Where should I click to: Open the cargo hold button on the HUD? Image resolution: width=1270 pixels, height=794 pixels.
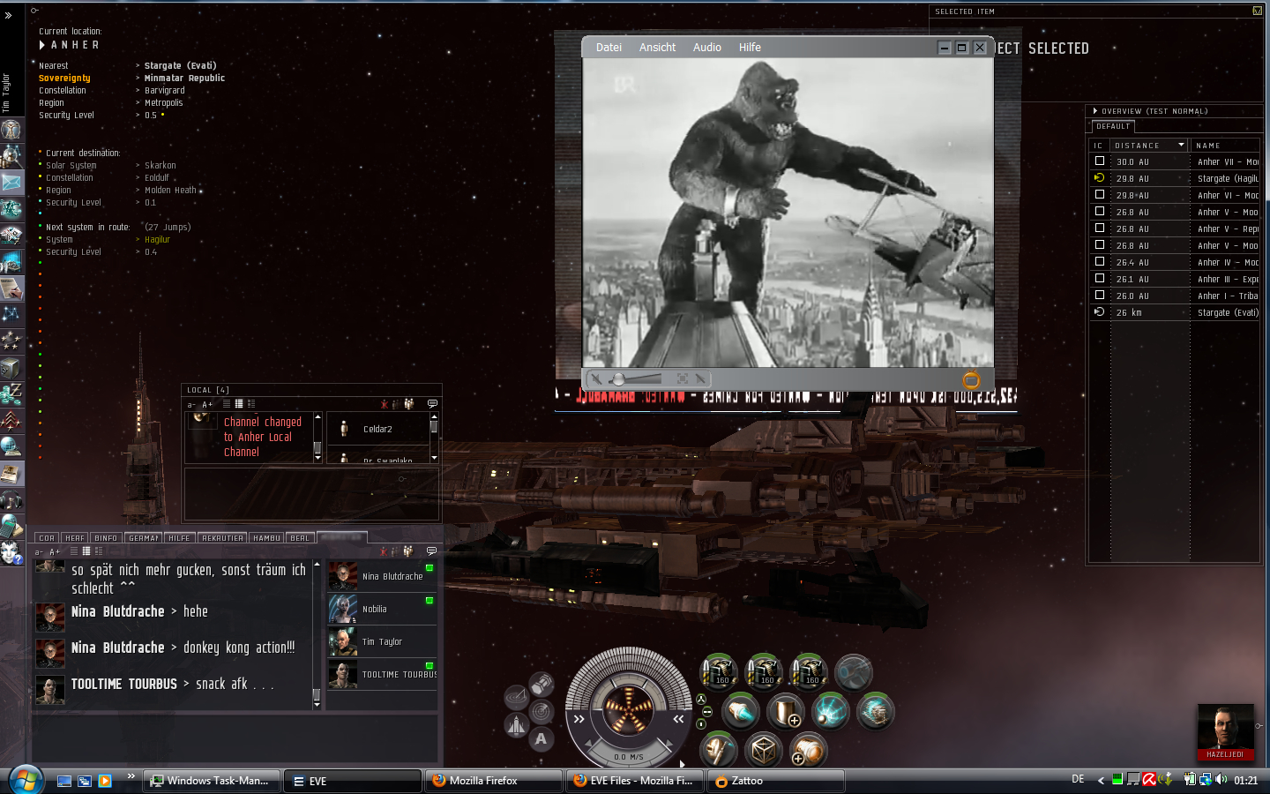[542, 685]
